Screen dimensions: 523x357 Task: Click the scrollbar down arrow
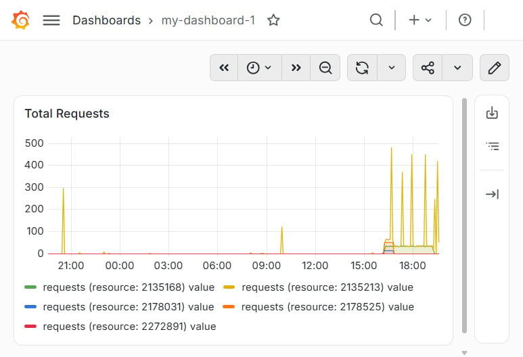tap(464, 353)
